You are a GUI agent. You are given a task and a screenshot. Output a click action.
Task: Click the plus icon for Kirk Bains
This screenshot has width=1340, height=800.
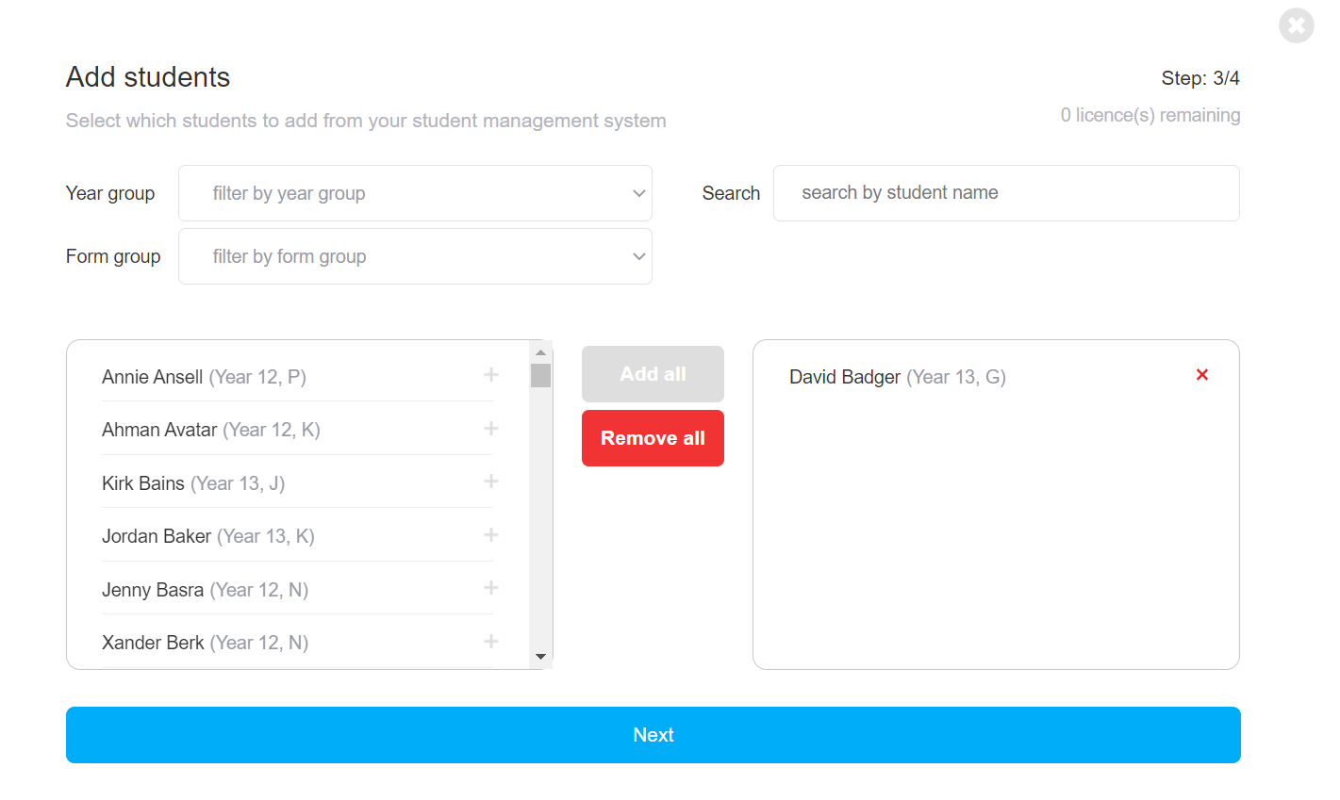[491, 482]
